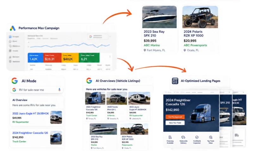Click the Polaris RZR image in AI Overviews listings
Viewport: 253px width, 151px height.
134,129
